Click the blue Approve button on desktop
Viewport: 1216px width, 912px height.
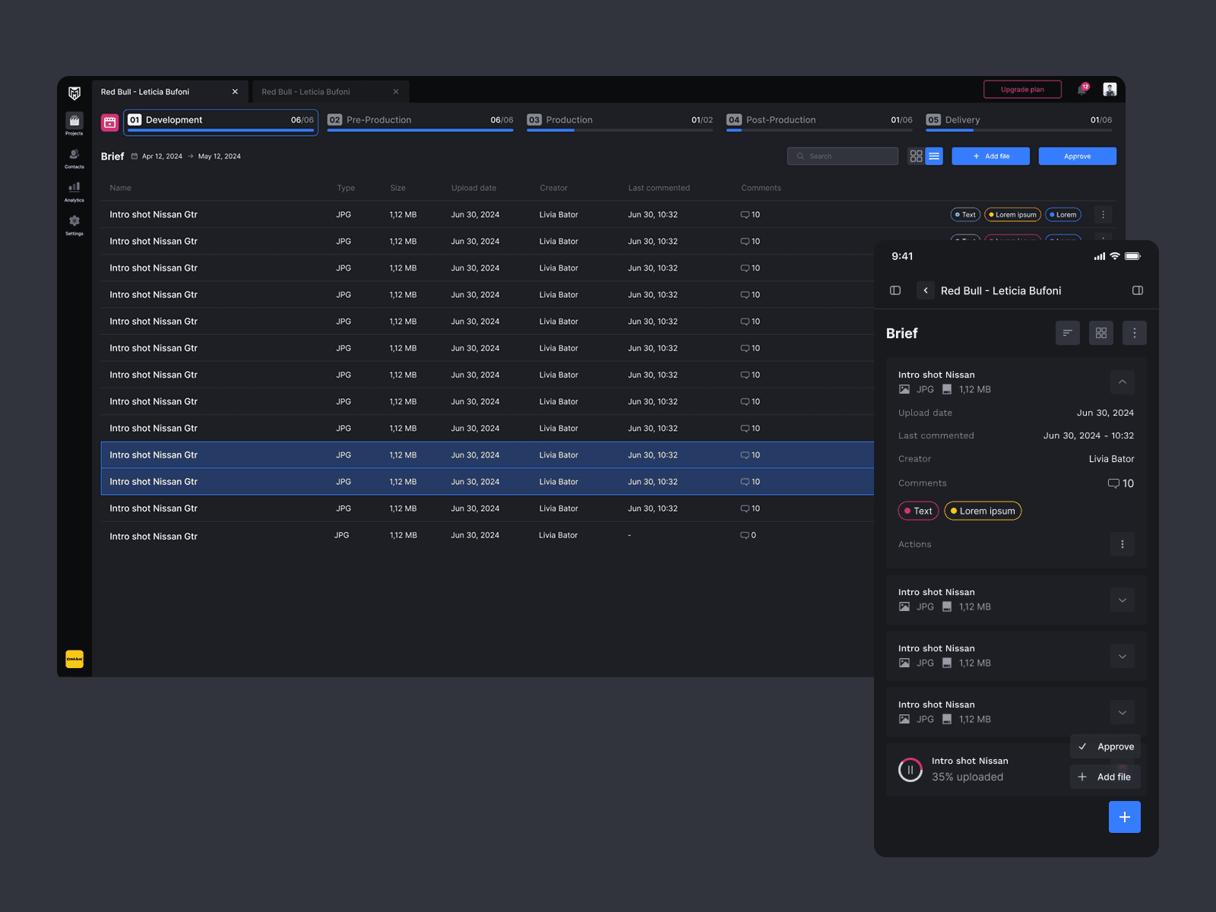(1078, 156)
